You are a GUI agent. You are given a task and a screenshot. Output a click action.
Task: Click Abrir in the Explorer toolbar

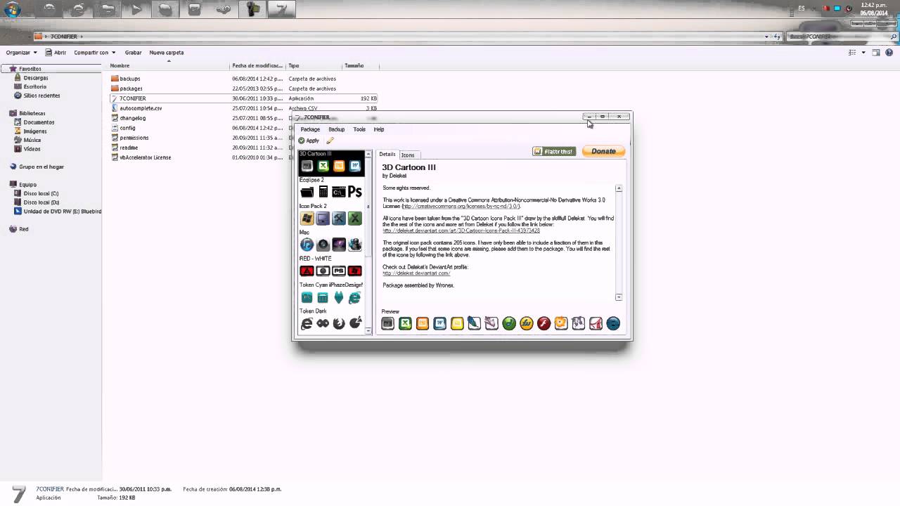point(56,53)
